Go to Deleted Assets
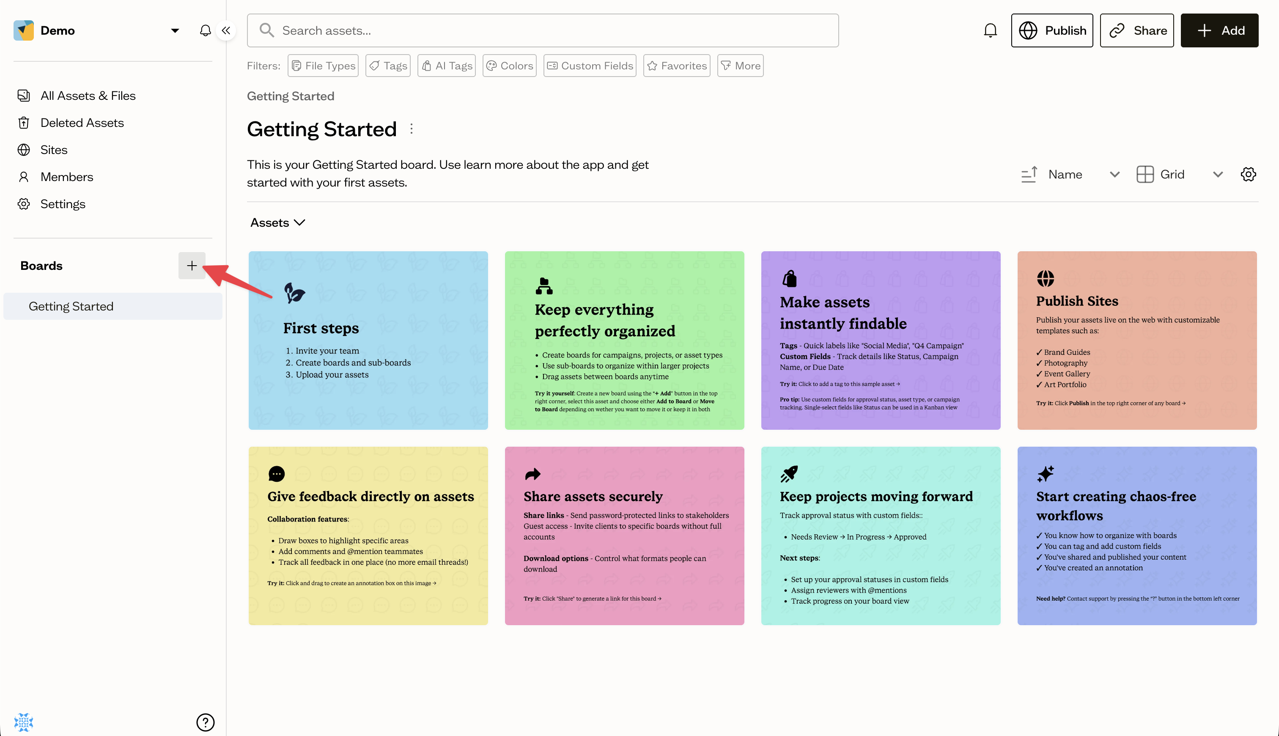 point(82,123)
